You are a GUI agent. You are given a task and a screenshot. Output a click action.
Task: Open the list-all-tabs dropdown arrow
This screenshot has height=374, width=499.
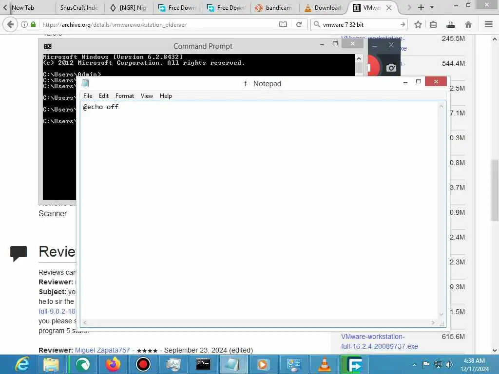(432, 7)
